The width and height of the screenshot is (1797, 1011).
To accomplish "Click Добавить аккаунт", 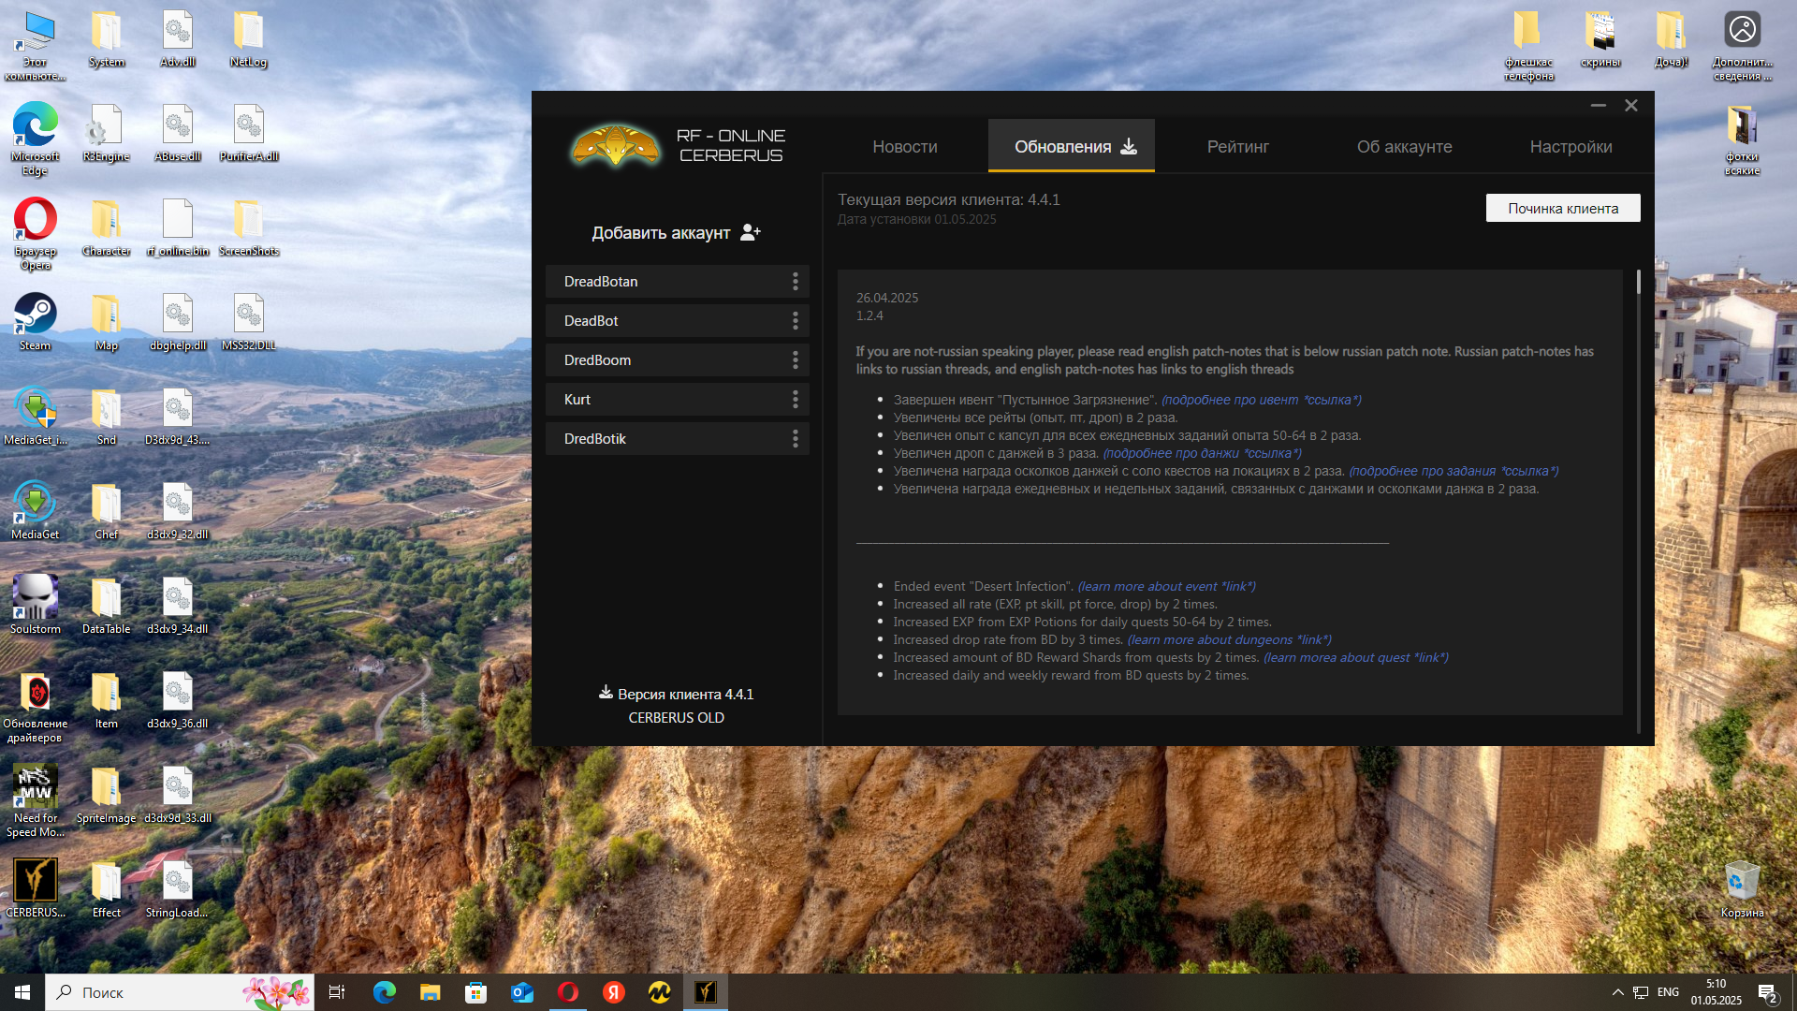I will pyautogui.click(x=676, y=233).
